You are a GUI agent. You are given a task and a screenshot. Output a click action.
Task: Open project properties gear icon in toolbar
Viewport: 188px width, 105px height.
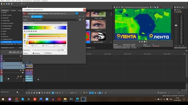(x=12, y=4)
